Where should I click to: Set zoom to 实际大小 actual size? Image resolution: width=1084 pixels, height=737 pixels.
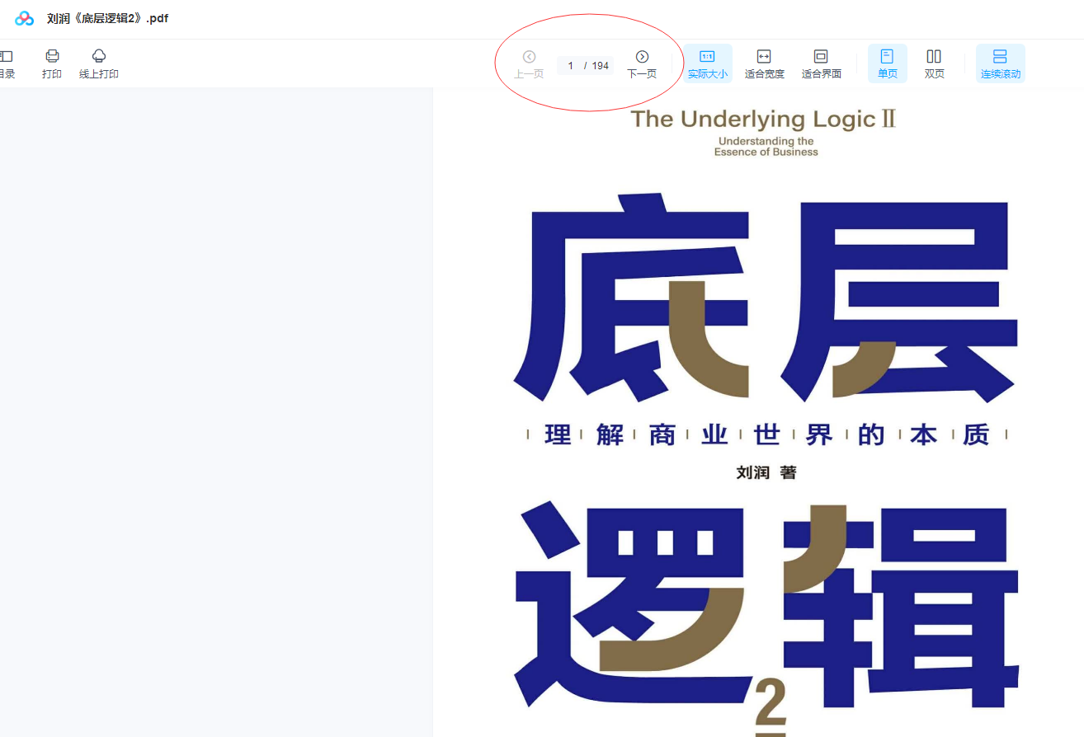point(707,63)
